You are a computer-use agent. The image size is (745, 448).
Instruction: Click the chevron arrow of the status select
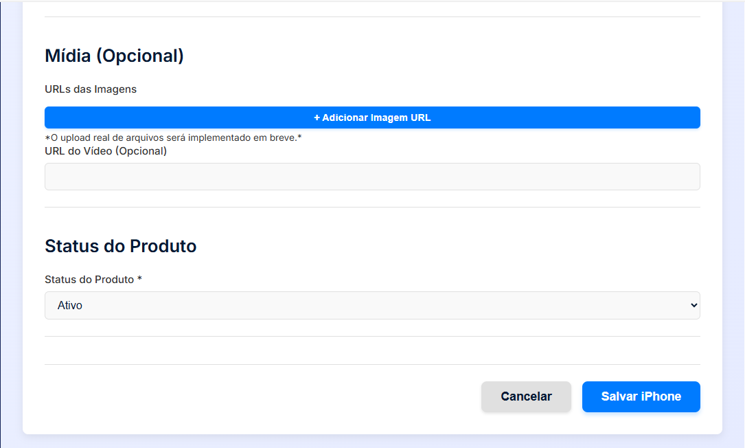click(x=694, y=306)
